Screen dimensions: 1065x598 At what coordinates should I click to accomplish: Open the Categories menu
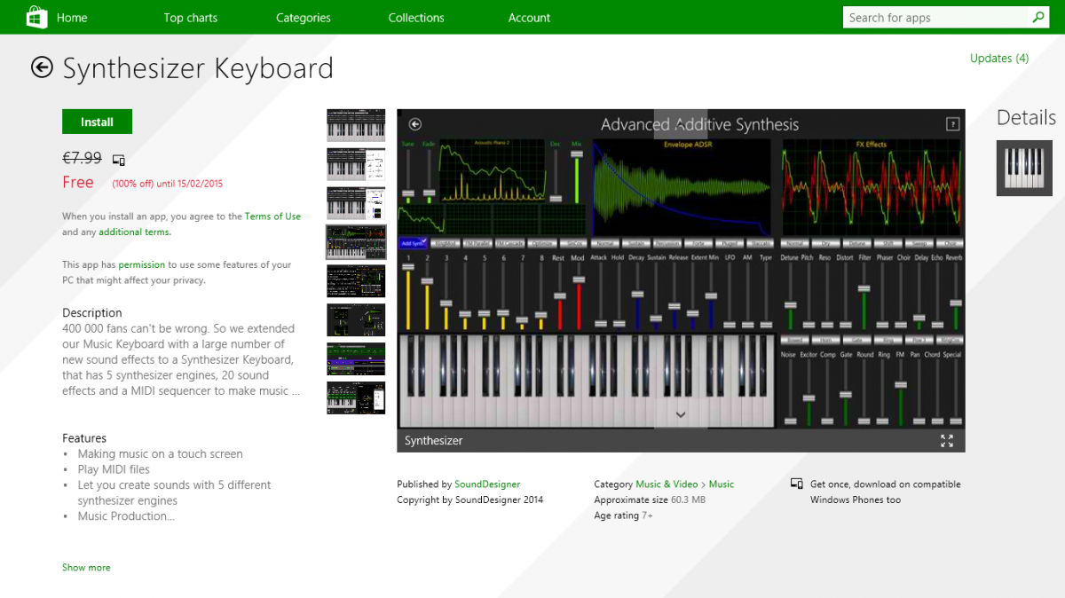(x=304, y=18)
